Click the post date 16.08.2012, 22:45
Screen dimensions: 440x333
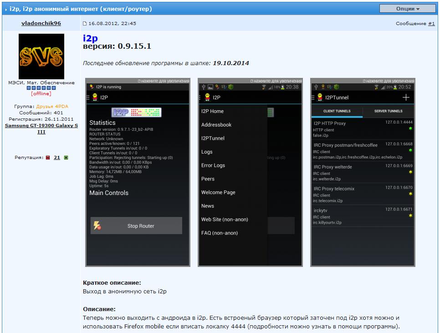point(112,24)
